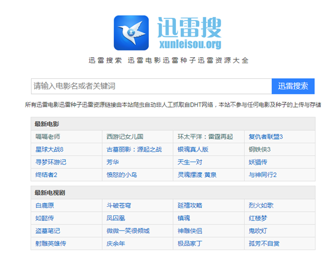Click the blue 迅雷搜索 search button
The height and width of the screenshot is (254, 333).
coord(293,86)
